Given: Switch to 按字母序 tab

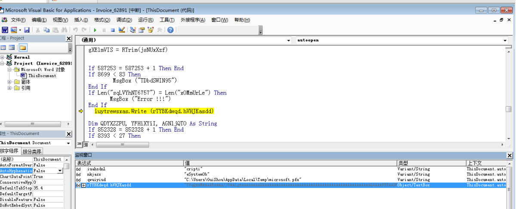Looking at the screenshot, I should coord(10,151).
